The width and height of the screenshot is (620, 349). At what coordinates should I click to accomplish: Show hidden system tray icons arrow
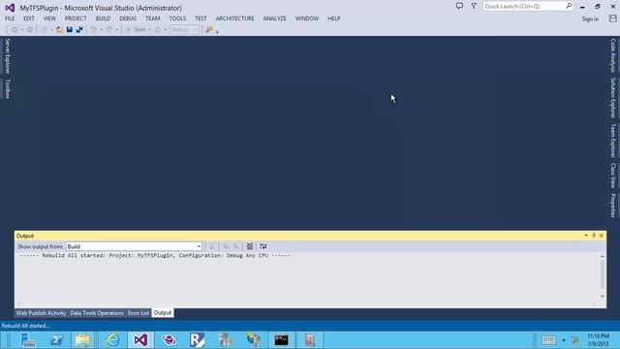564,340
